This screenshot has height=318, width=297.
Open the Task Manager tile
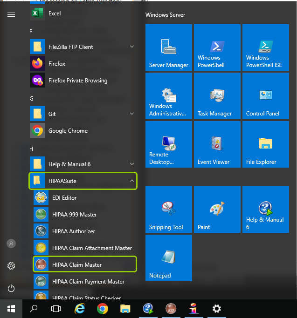click(x=217, y=96)
